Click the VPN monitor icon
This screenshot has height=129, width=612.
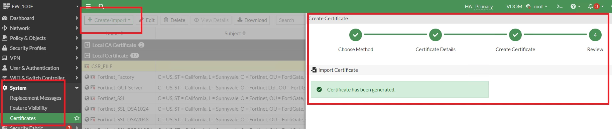click(5, 58)
